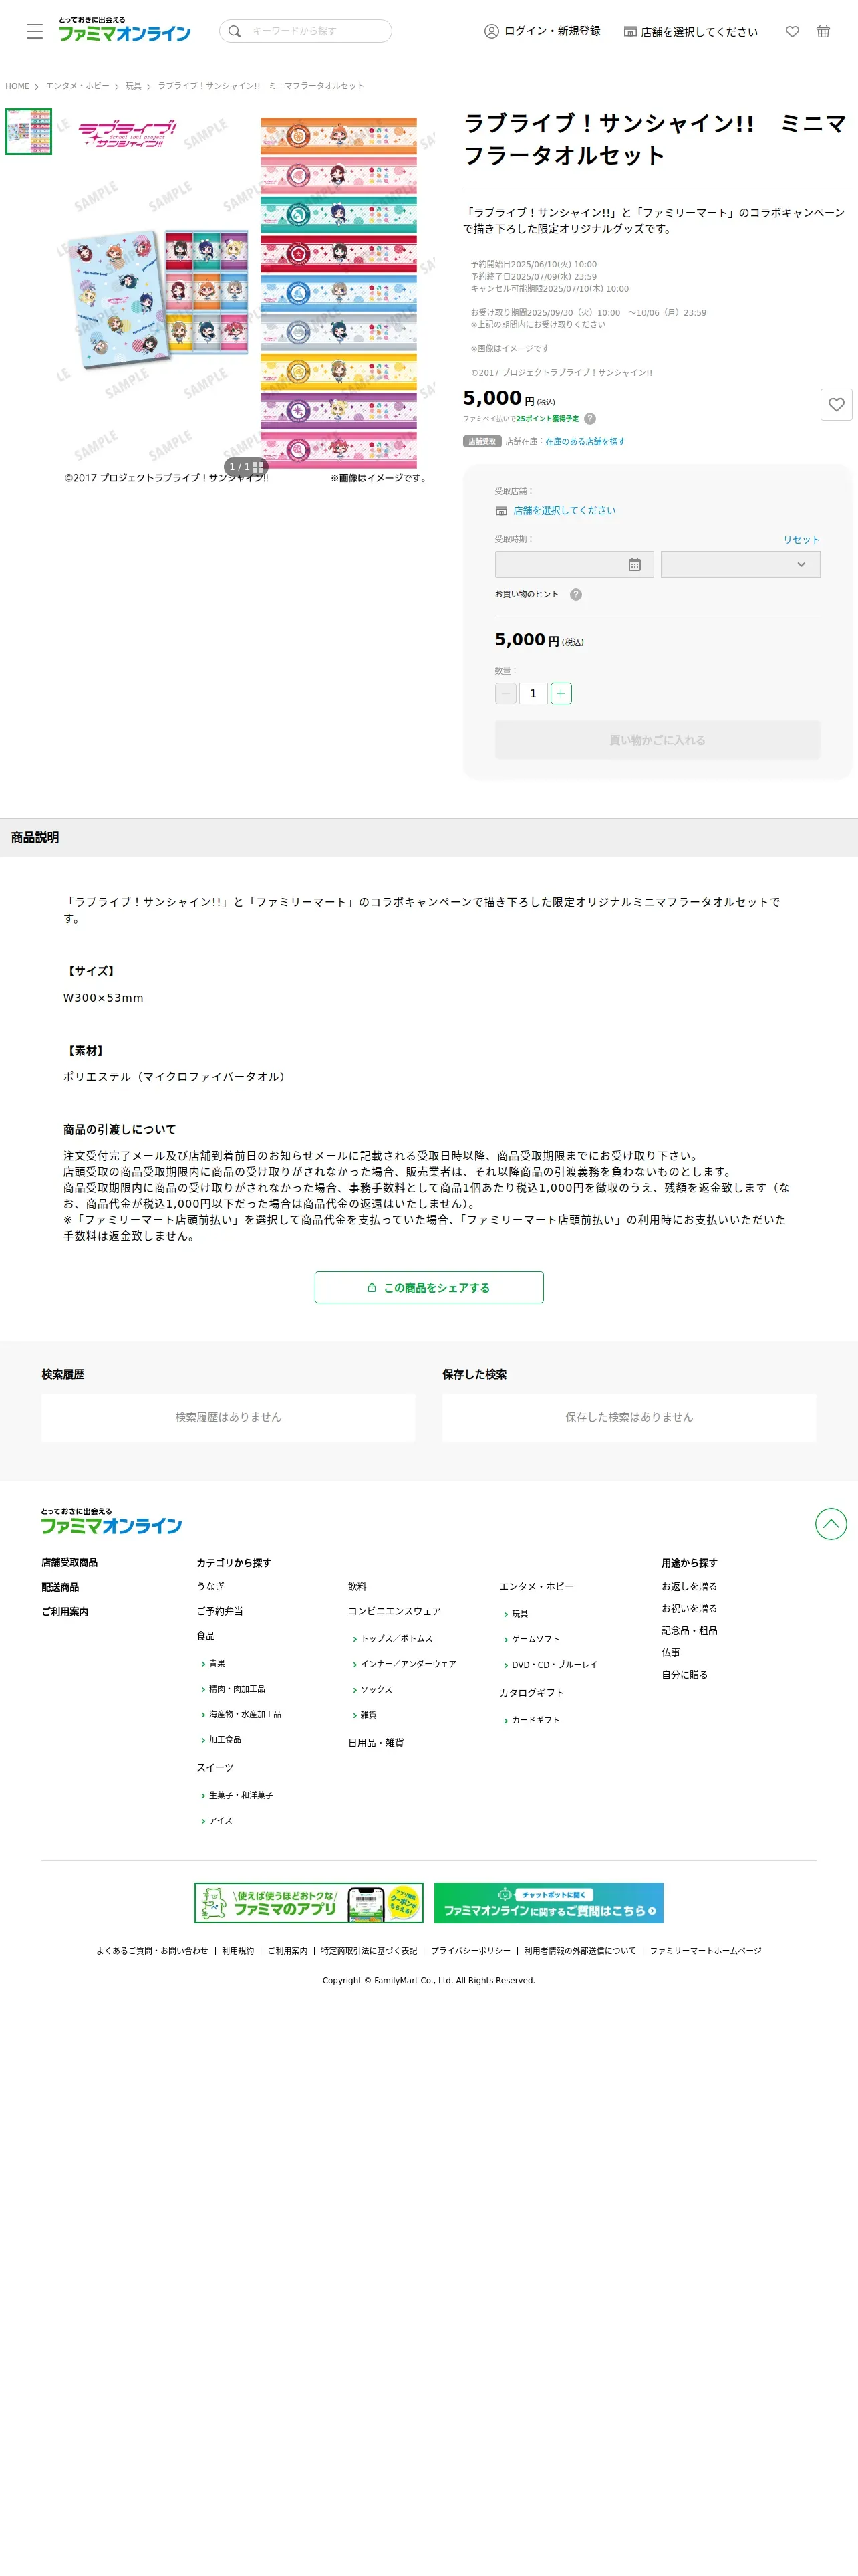Viewport: 858px width, 2576px height.
Task: Click footer FamilyMart Online logo
Action: [111, 1521]
